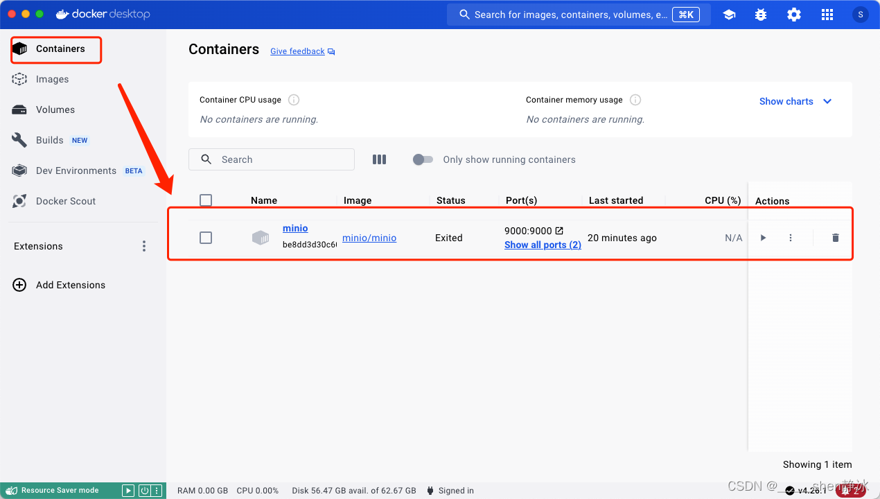Click the Disk available status text
880x499 pixels.
pyautogui.click(x=354, y=491)
